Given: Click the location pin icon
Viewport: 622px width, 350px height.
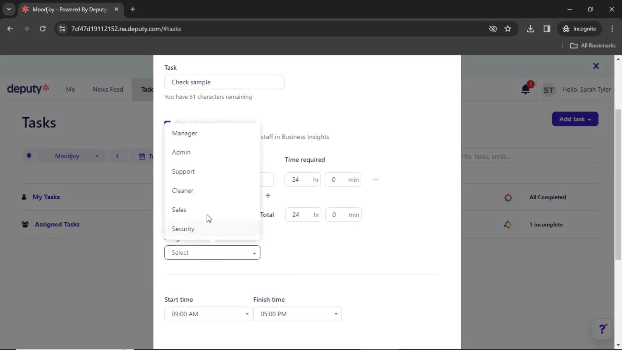Looking at the screenshot, I should [29, 156].
